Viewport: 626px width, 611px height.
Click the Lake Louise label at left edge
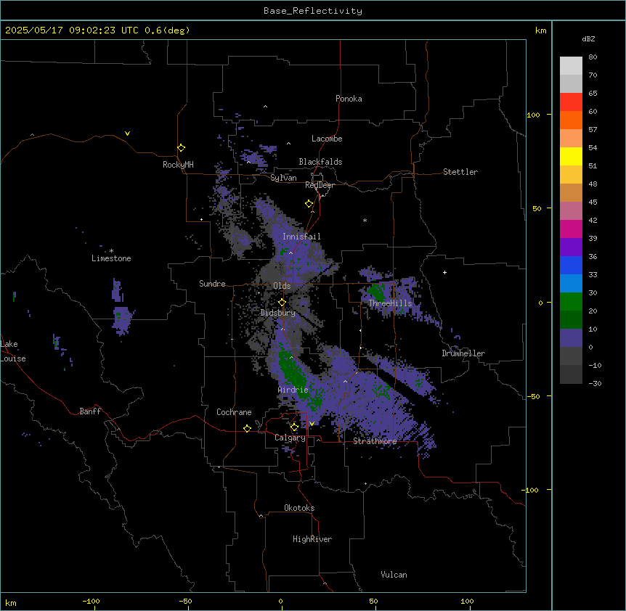click(x=13, y=351)
